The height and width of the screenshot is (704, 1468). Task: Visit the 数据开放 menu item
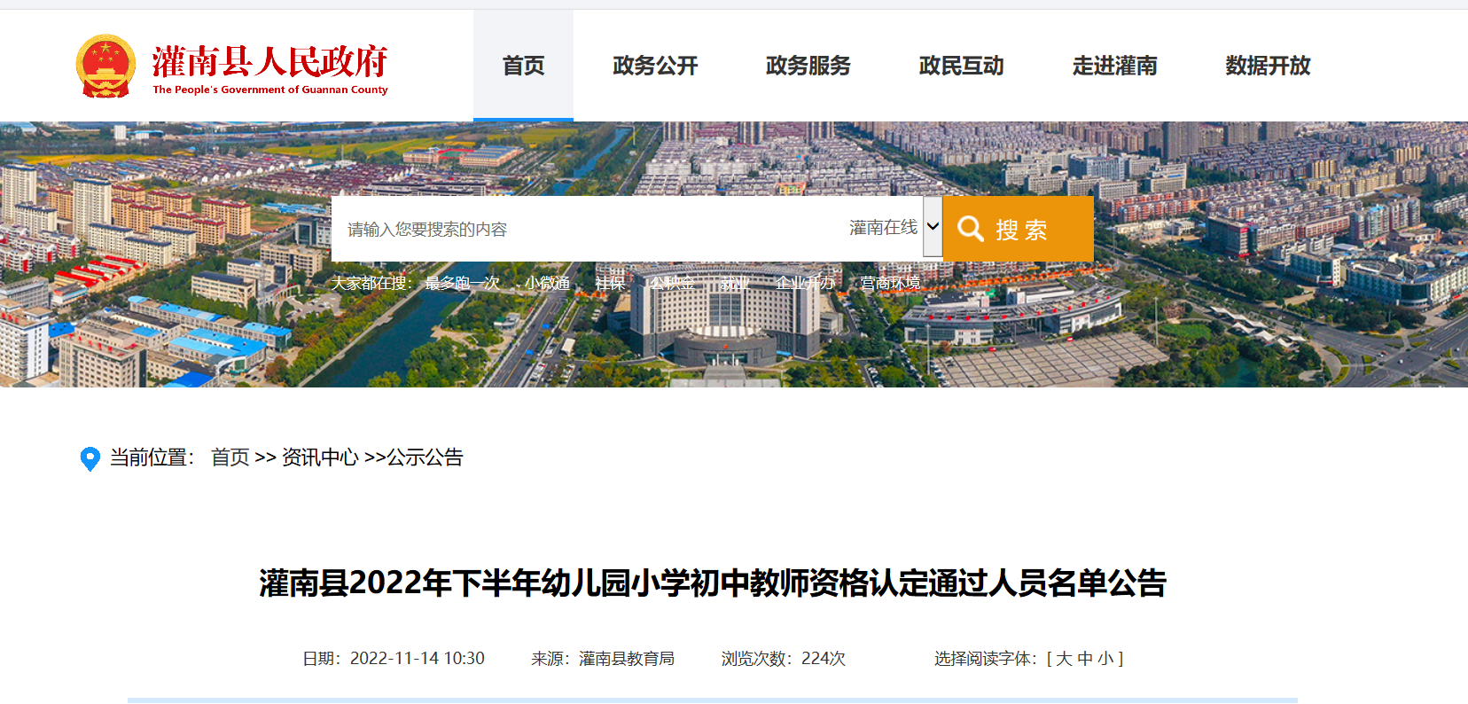click(1269, 66)
